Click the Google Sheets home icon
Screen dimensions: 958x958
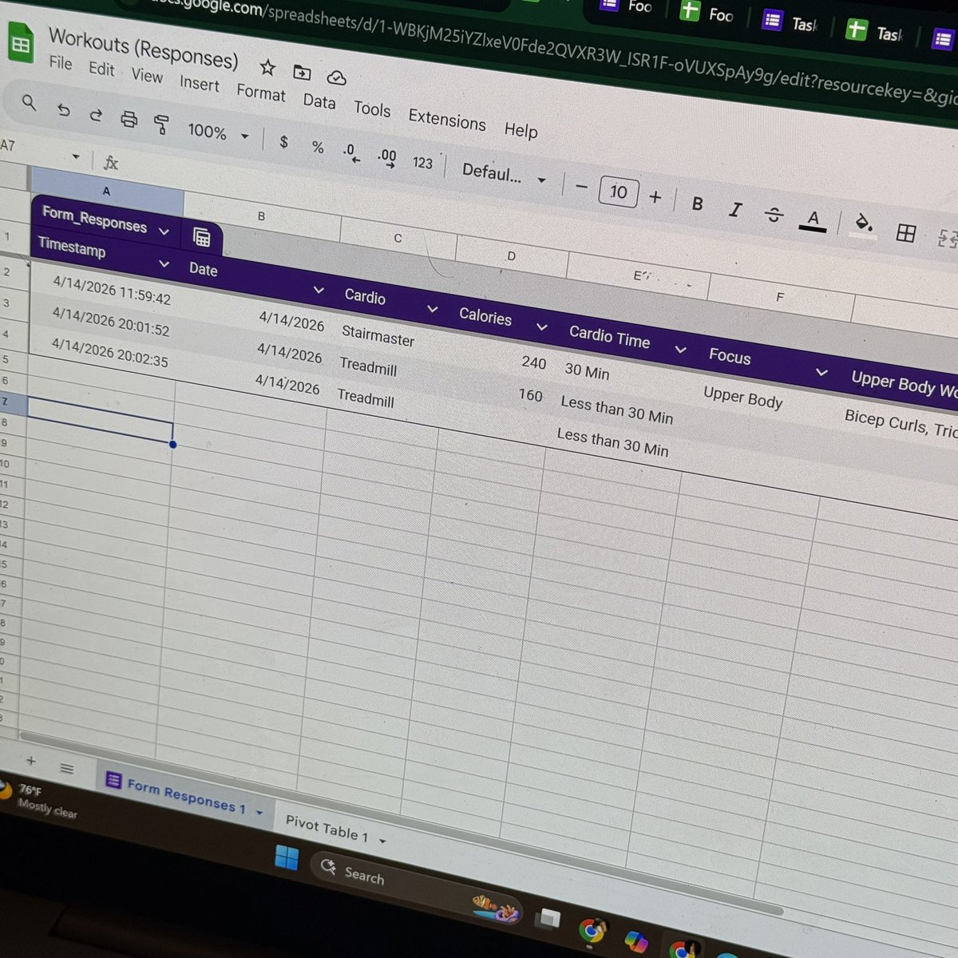click(x=22, y=43)
